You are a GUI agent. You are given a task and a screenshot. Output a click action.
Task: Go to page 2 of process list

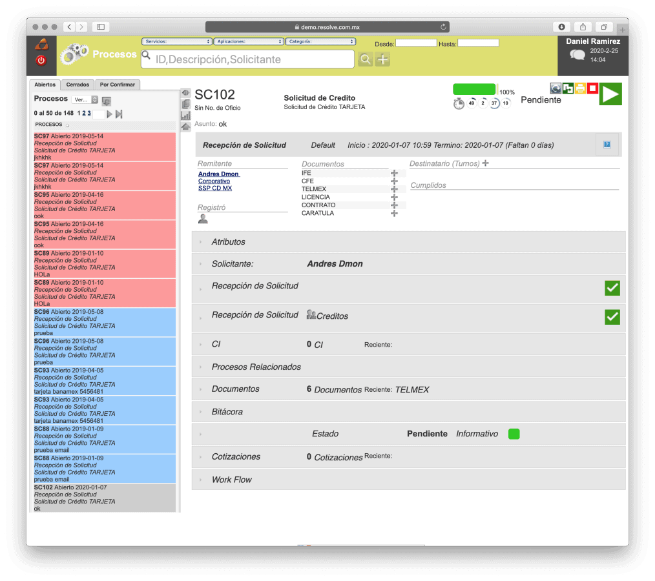(84, 113)
